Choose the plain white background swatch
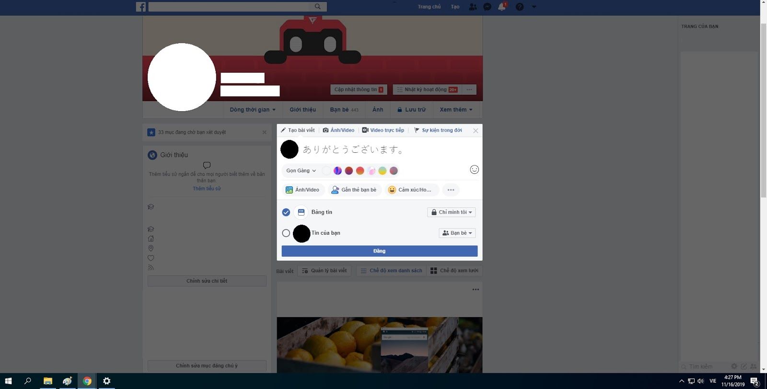This screenshot has width=767, height=389. pos(326,171)
